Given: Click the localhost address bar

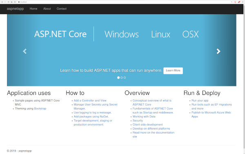Looking at the screenshot, I should (123, 2).
